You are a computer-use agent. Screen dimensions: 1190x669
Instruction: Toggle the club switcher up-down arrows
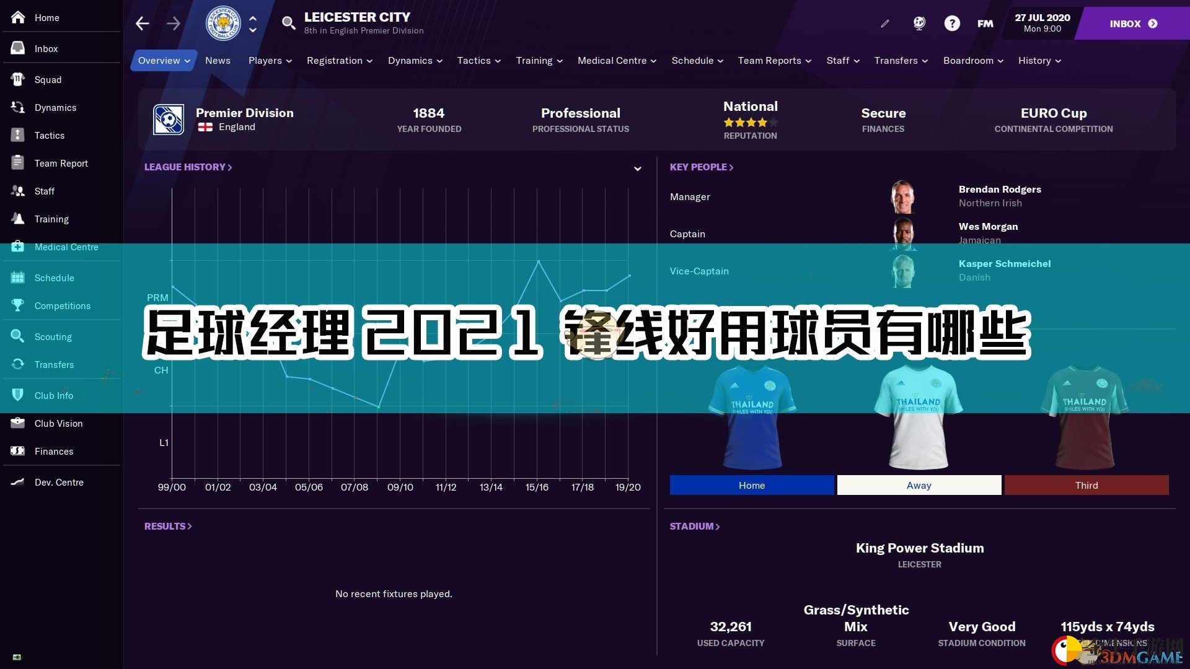click(253, 24)
